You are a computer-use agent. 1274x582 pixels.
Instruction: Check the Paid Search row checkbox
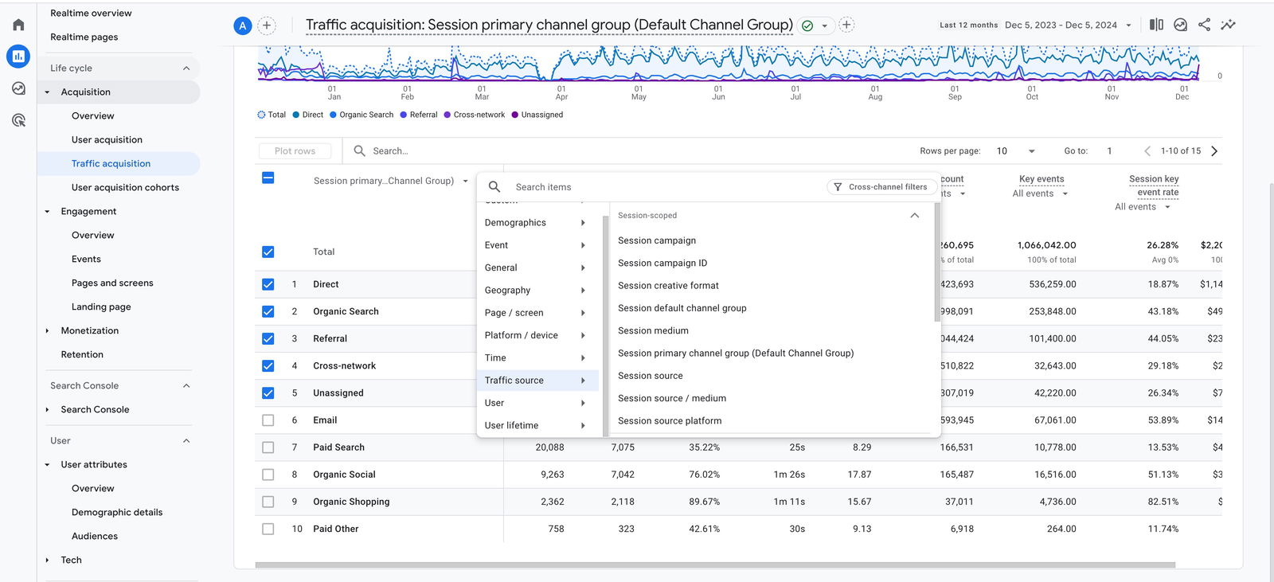coord(268,447)
